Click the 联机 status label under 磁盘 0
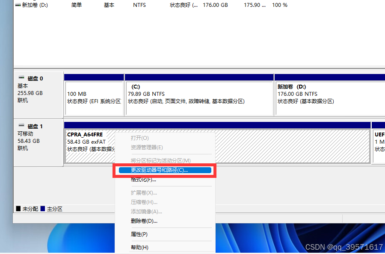Screen dimensions: 385x254 [23, 100]
